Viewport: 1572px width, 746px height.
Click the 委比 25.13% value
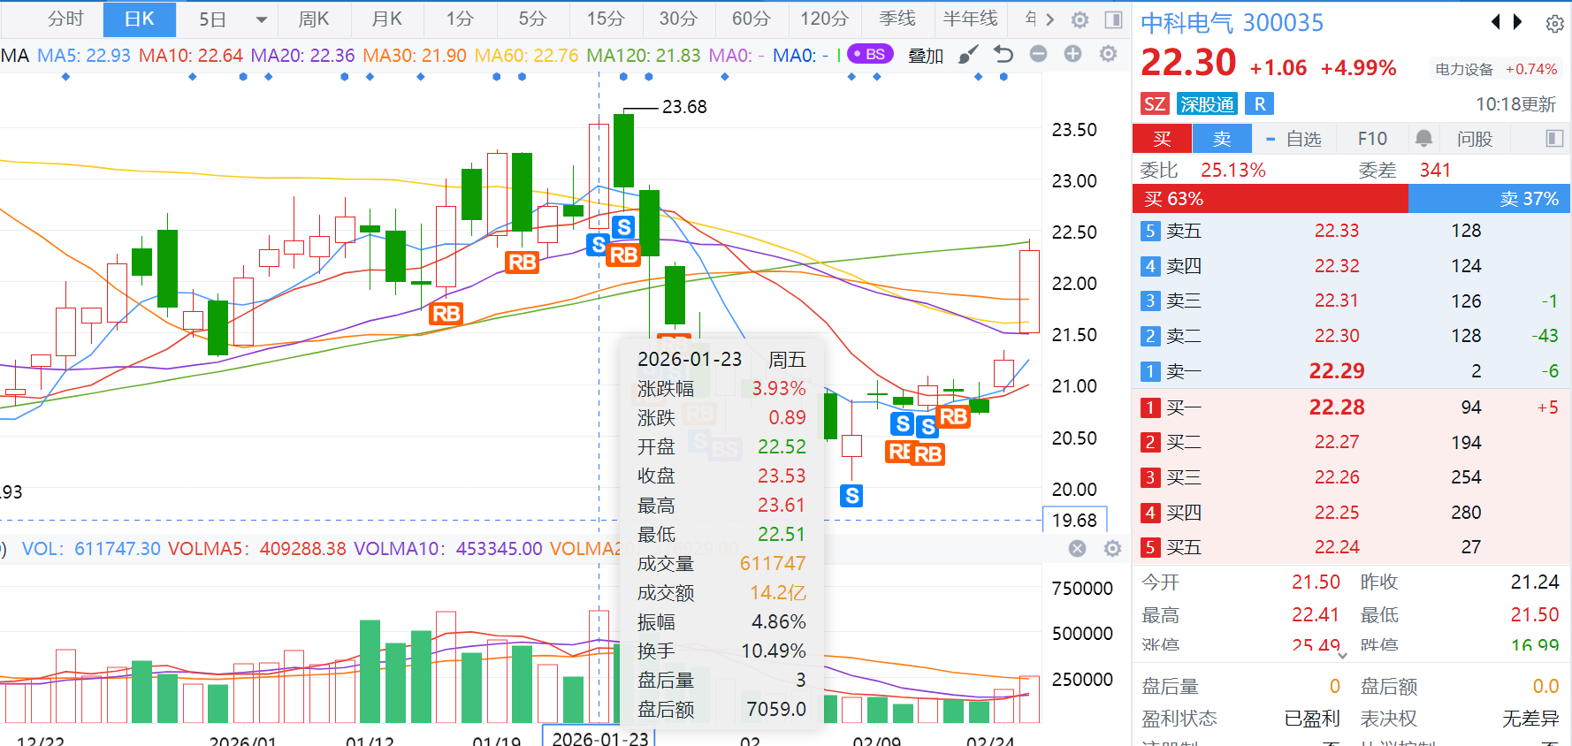pyautogui.click(x=1233, y=170)
